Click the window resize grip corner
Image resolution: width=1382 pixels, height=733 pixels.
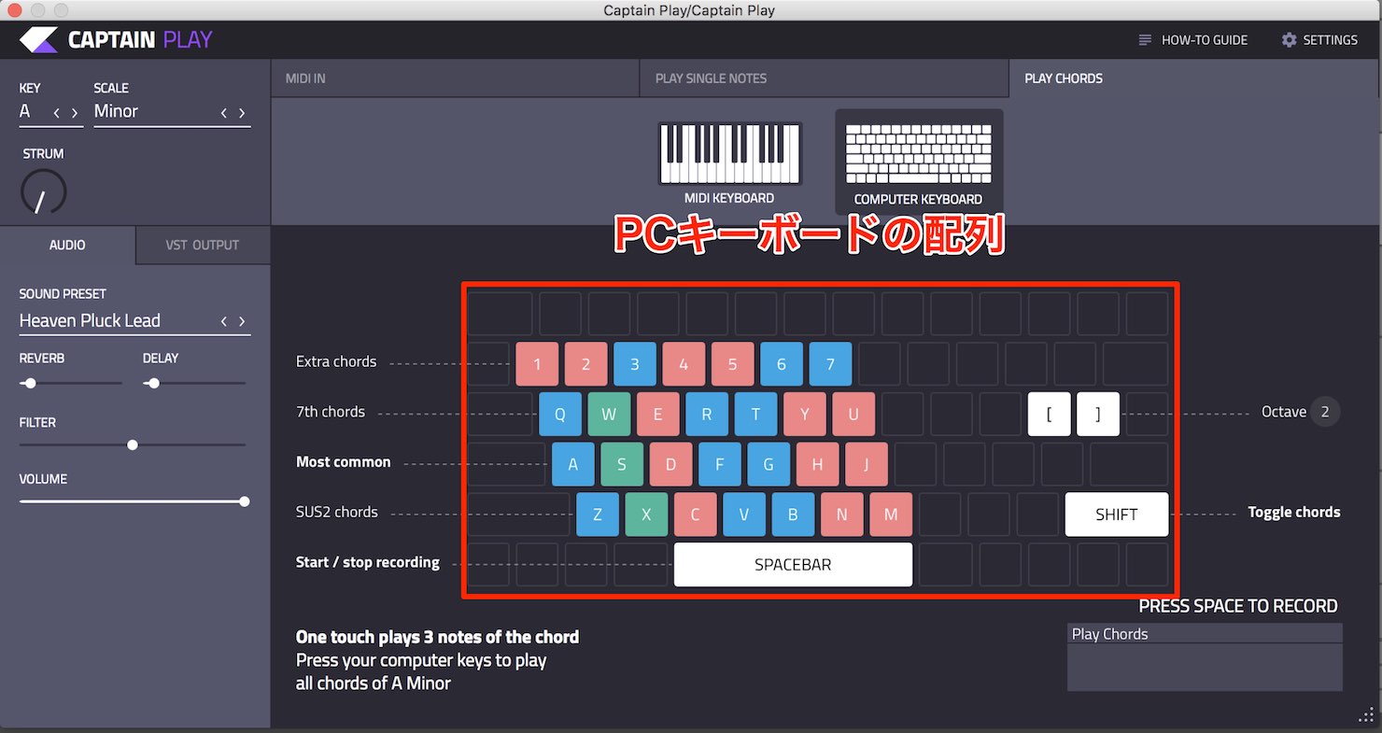click(x=1365, y=715)
